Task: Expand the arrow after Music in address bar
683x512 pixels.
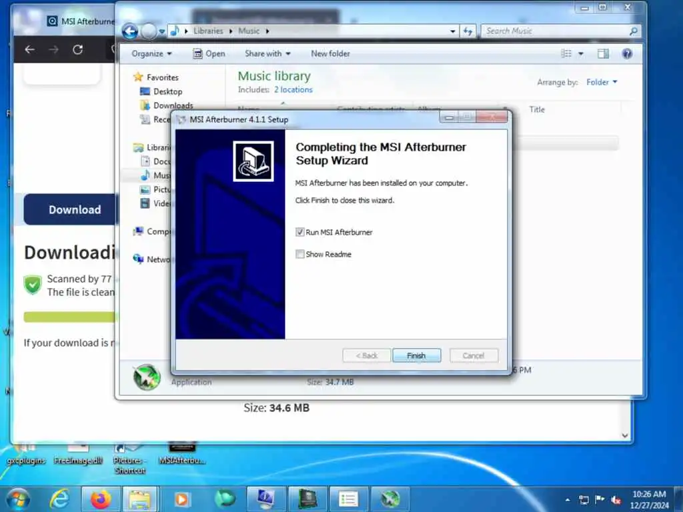Action: [267, 31]
